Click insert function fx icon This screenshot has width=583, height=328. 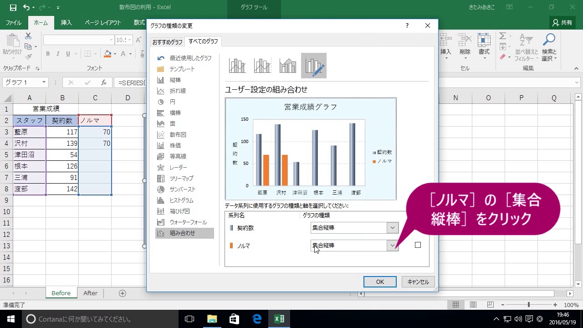[x=104, y=82]
